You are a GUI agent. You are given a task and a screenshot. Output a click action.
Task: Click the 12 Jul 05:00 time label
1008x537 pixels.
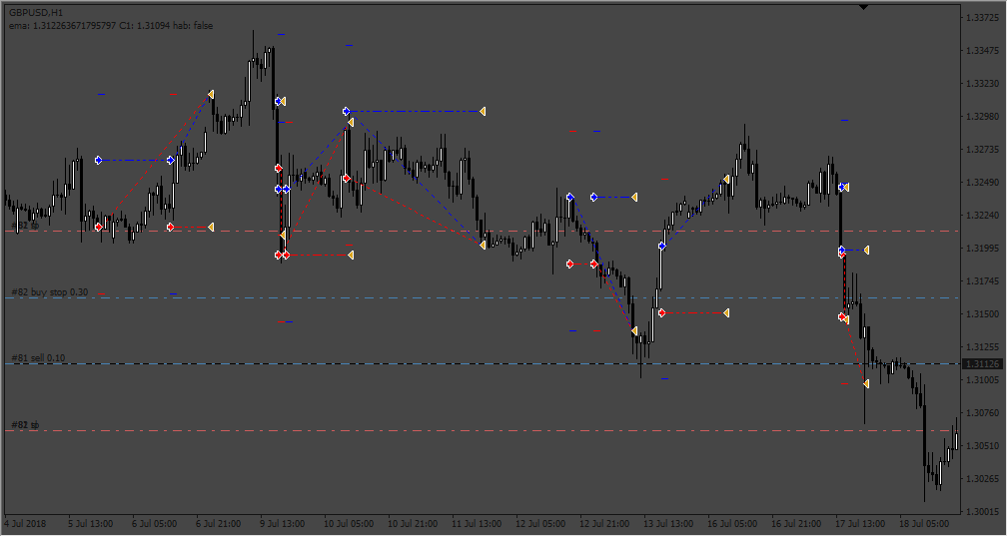point(540,523)
